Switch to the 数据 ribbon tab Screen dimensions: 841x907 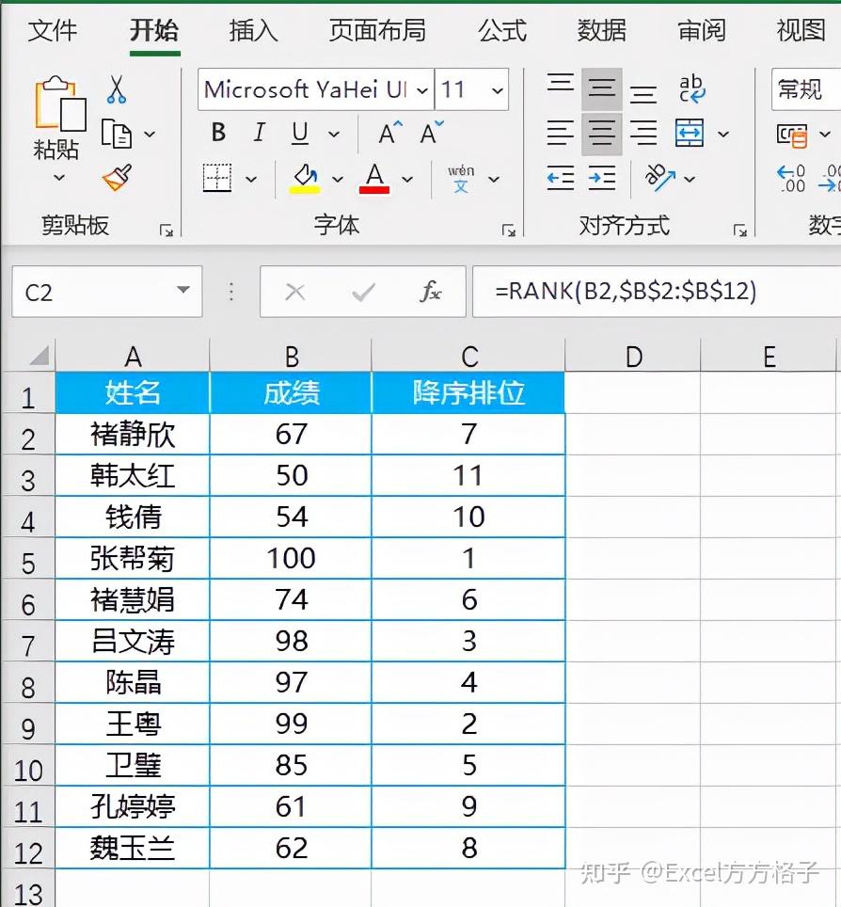click(601, 31)
